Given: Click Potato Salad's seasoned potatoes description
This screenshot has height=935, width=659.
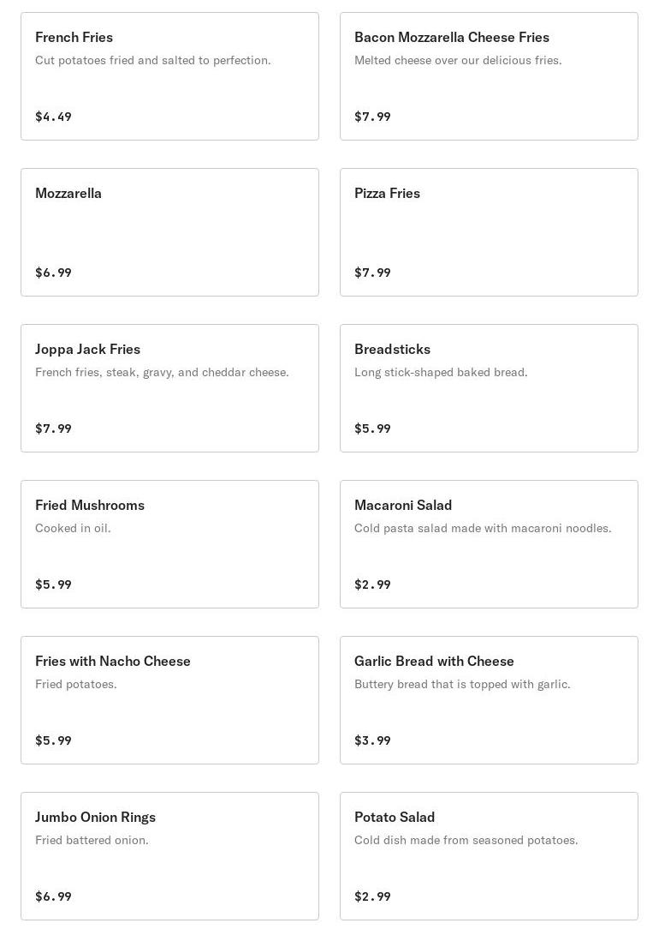Looking at the screenshot, I should pyautogui.click(x=466, y=840).
